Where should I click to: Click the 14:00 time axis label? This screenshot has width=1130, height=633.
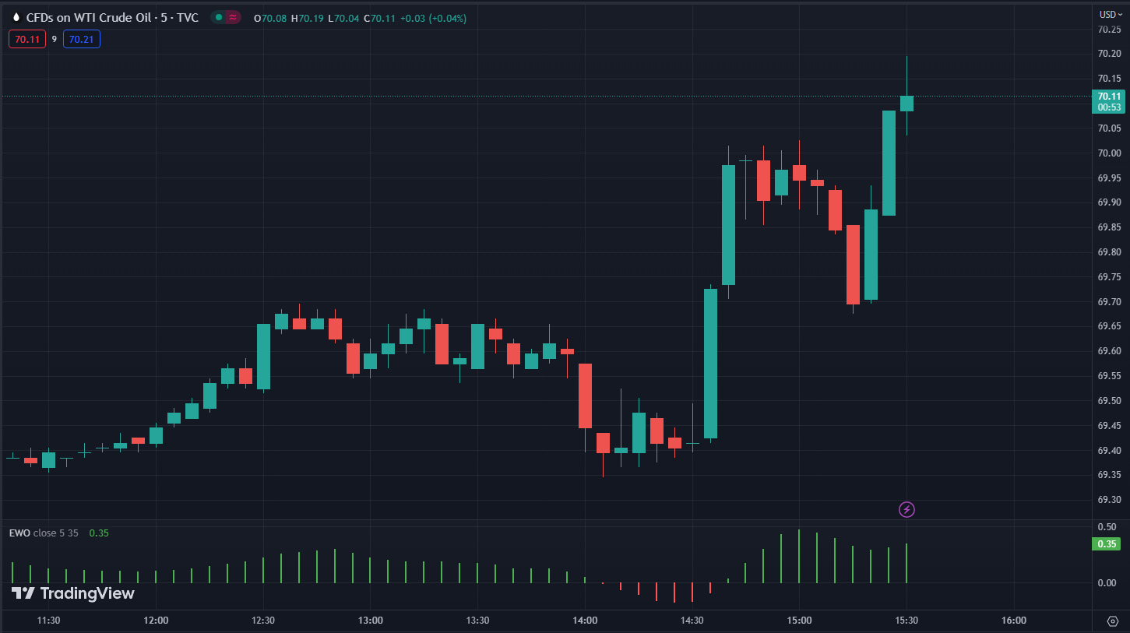pos(585,621)
